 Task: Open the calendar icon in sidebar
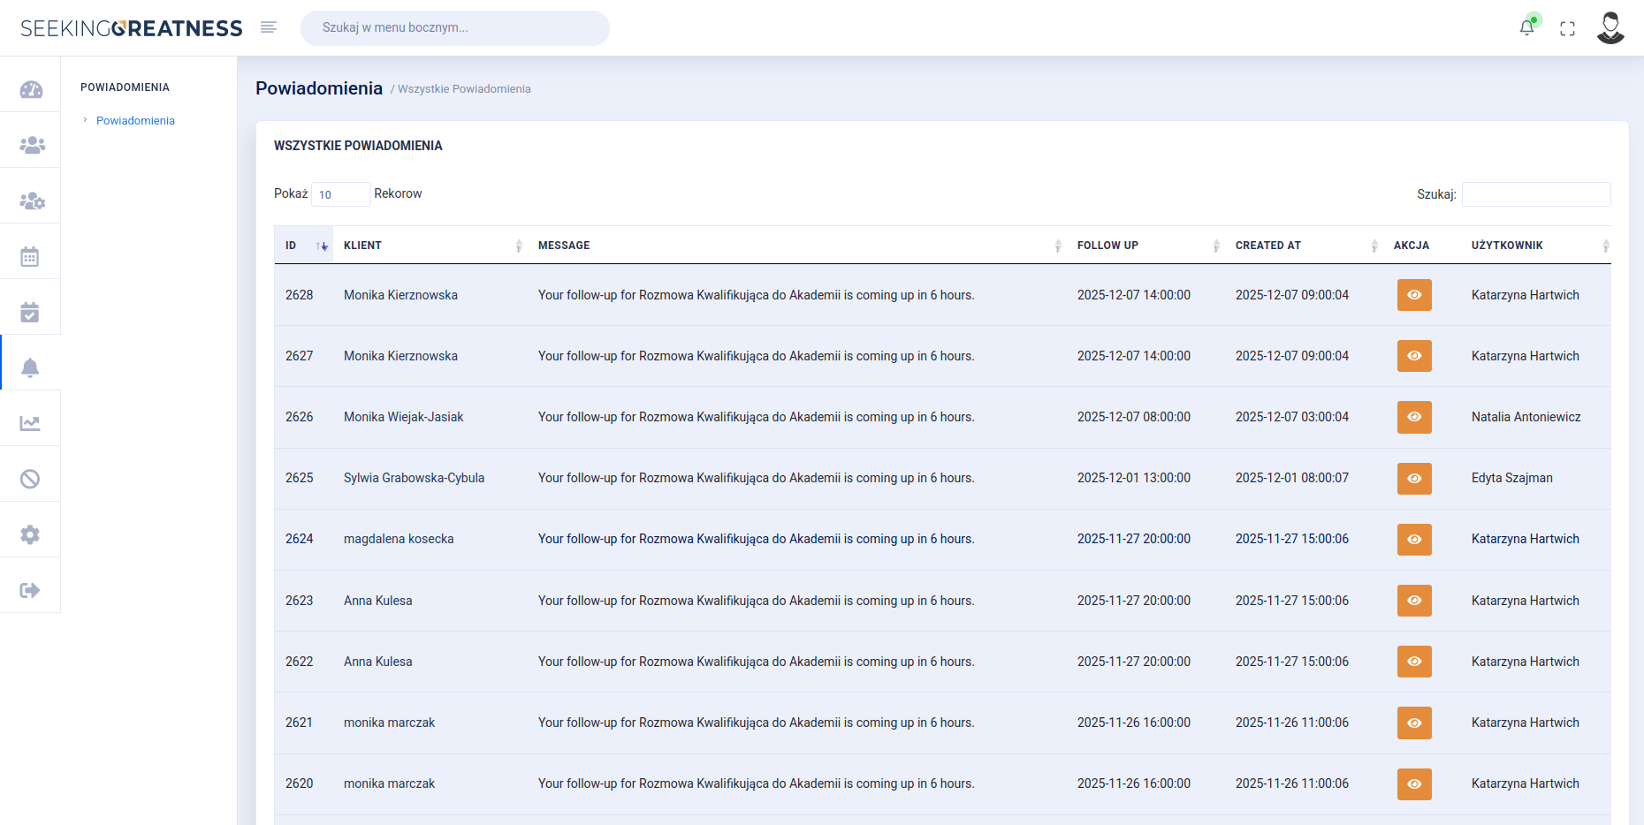pos(30,255)
